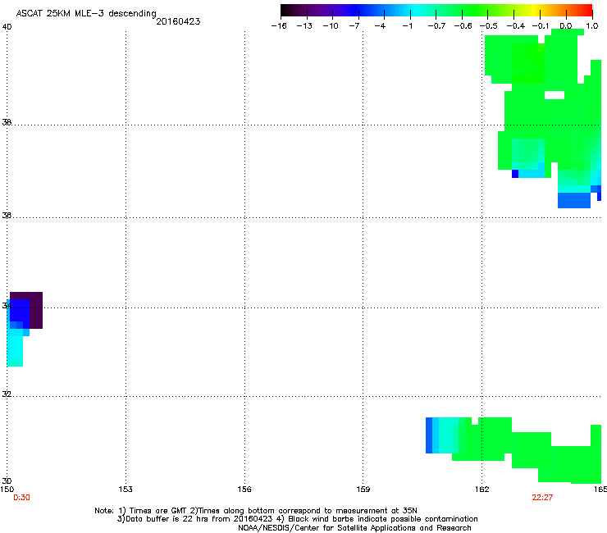Click the red time stamp 22:27
Image resolution: width=607 pixels, height=533 pixels.
click(542, 498)
